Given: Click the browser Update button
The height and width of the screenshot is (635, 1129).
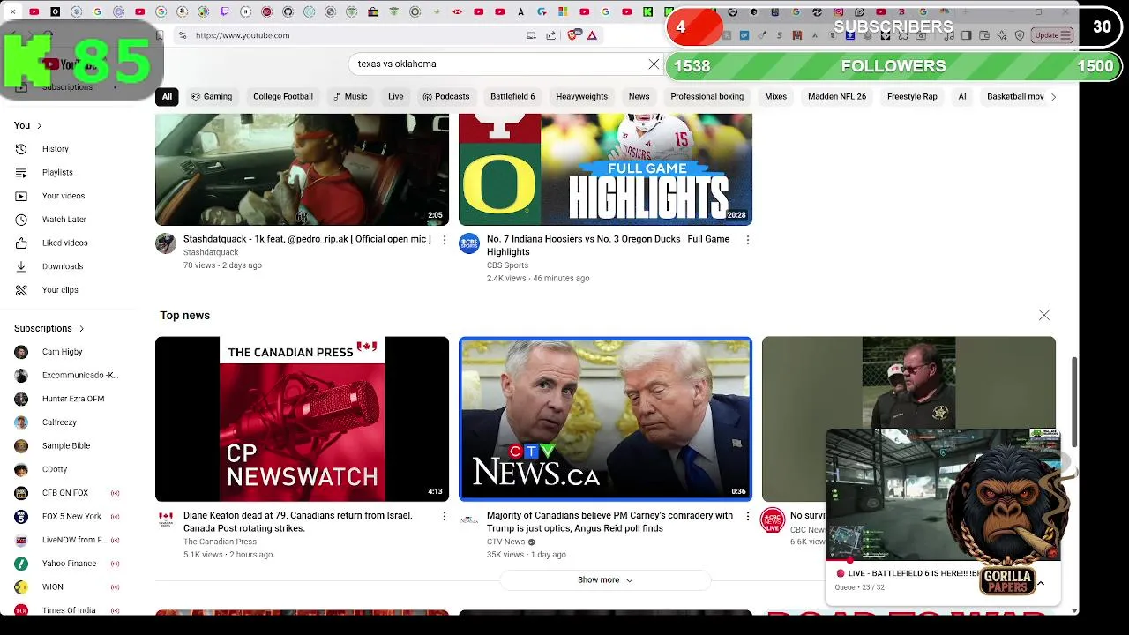Looking at the screenshot, I should [1051, 35].
